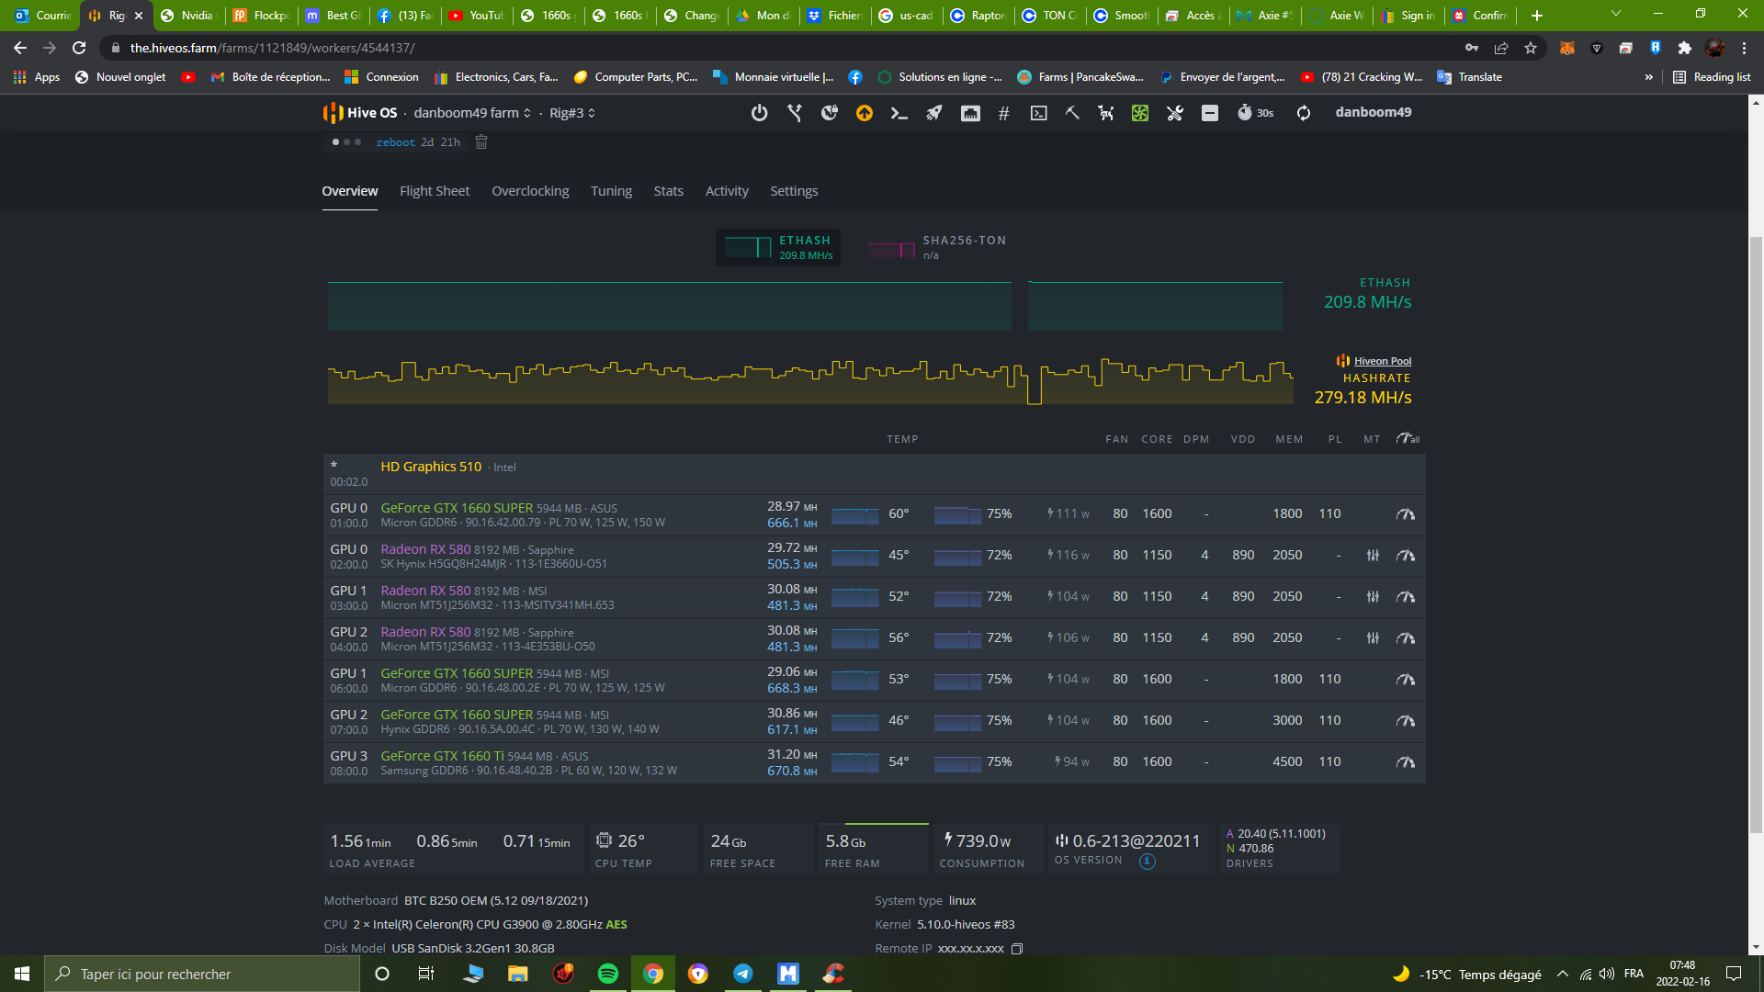Reload the page in Chrome

pyautogui.click(x=79, y=48)
